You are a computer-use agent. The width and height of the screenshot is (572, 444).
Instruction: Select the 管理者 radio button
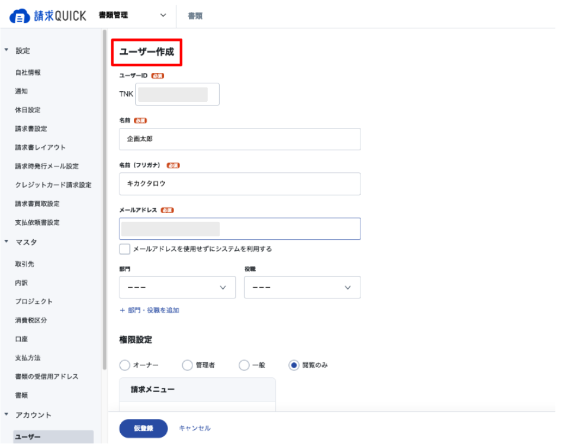[x=187, y=365]
